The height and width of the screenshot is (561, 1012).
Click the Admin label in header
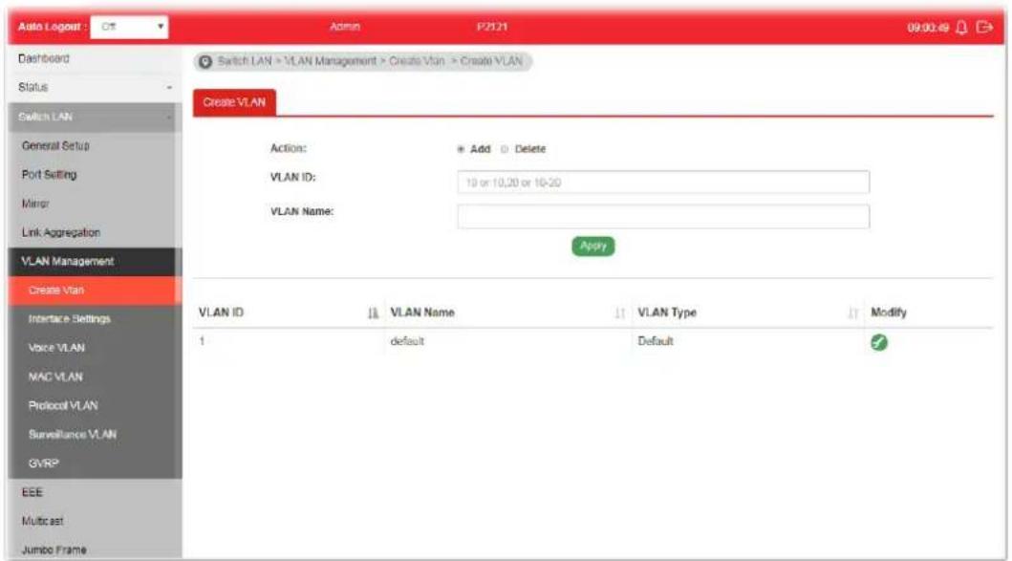pos(345,27)
